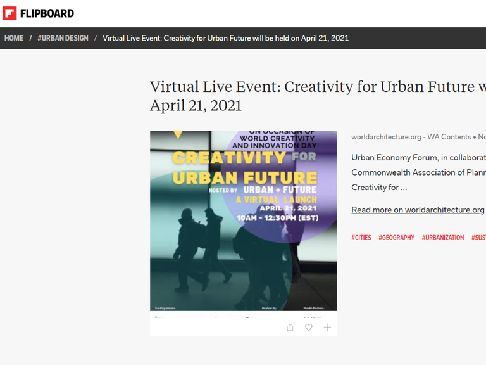486x365 pixels.
Task: Open the worldarchitecture.org source link
Action: (x=386, y=137)
